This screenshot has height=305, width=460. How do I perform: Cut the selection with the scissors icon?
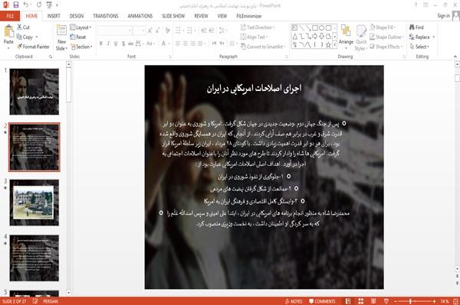(20, 28)
